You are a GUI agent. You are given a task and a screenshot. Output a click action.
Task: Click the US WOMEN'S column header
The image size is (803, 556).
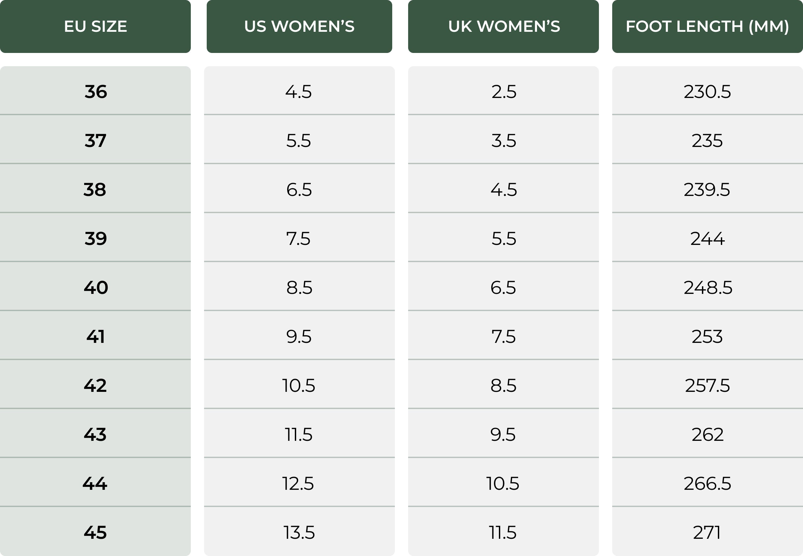299,26
